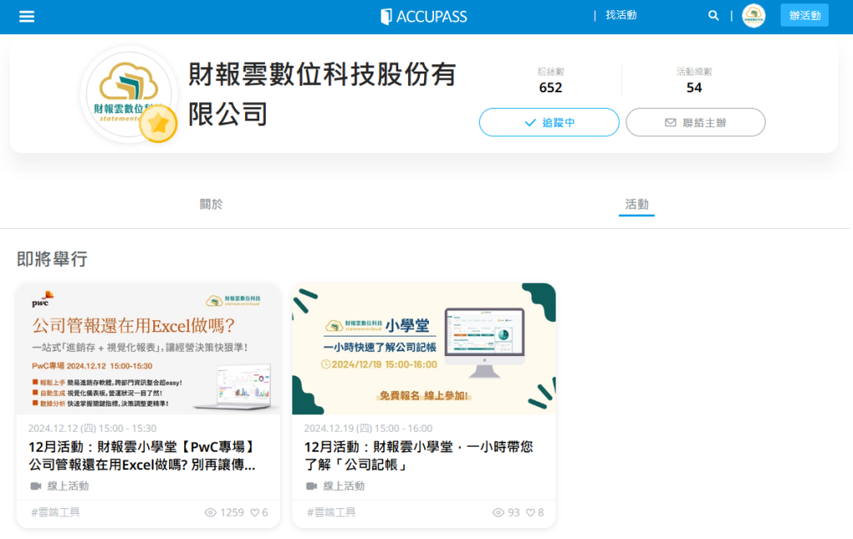Click the ACCUPASS logo
Image resolution: width=853 pixels, height=539 pixels.
tap(423, 17)
